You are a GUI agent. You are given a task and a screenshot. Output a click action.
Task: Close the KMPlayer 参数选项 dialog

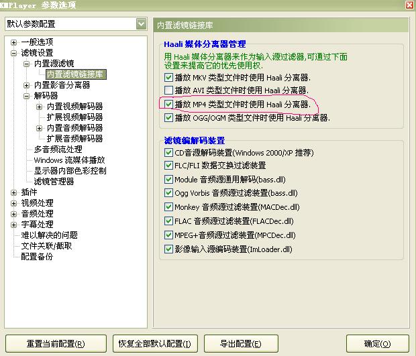tap(410, 5)
